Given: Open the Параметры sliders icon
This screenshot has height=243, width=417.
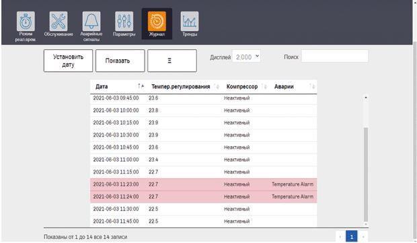Looking at the screenshot, I should tap(124, 21).
